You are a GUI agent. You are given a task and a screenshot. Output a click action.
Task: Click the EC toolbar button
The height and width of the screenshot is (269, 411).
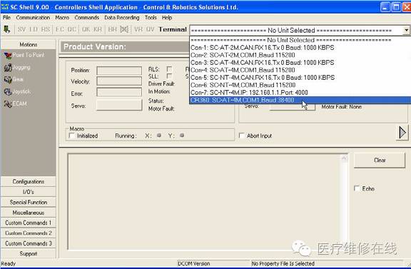tap(60, 29)
